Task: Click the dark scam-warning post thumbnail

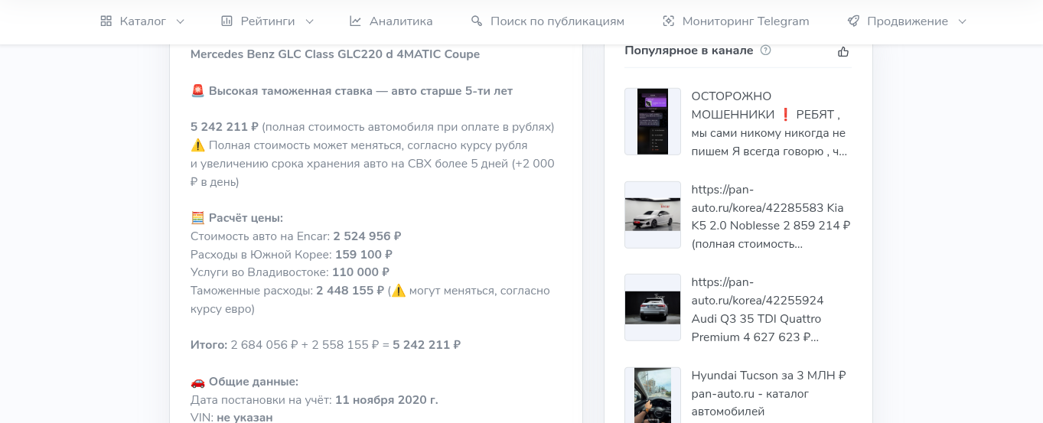Action: pos(653,122)
